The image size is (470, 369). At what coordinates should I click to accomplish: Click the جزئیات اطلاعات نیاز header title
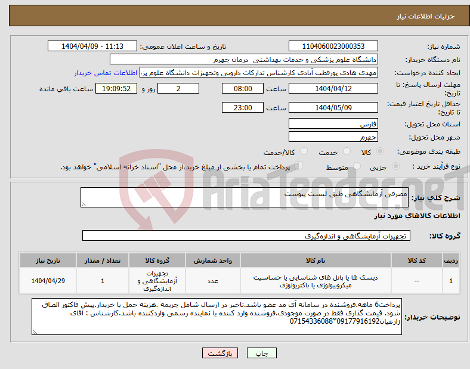tap(426, 16)
